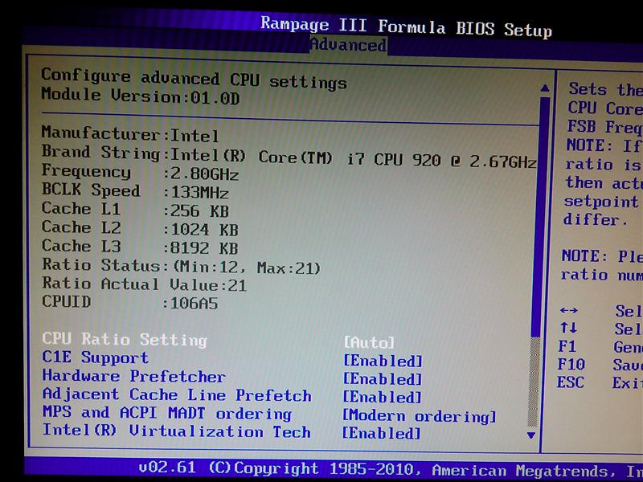Click the scroll down arrow
Image resolution: width=643 pixels, height=482 pixels.
[x=530, y=435]
